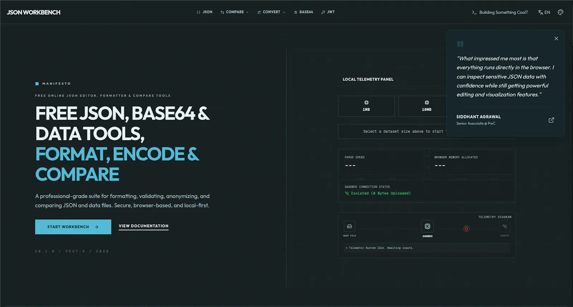Close the testimonial popup
This screenshot has width=573, height=307.
556,38
